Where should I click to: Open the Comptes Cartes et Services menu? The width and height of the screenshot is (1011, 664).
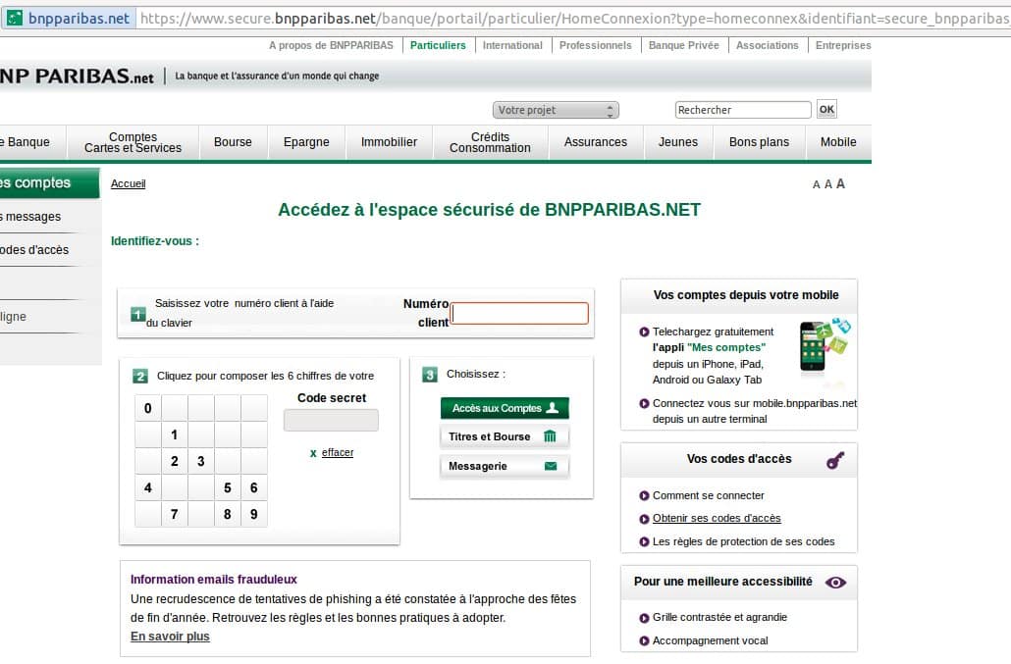click(x=133, y=142)
